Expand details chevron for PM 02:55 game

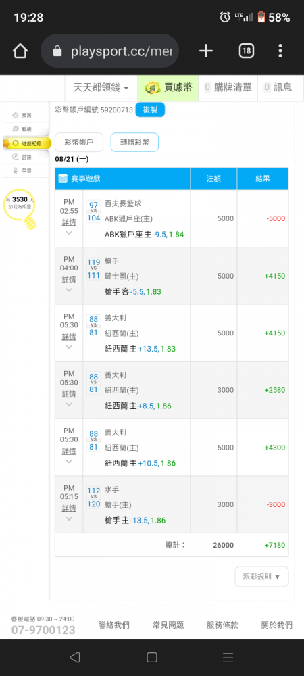[x=69, y=233]
